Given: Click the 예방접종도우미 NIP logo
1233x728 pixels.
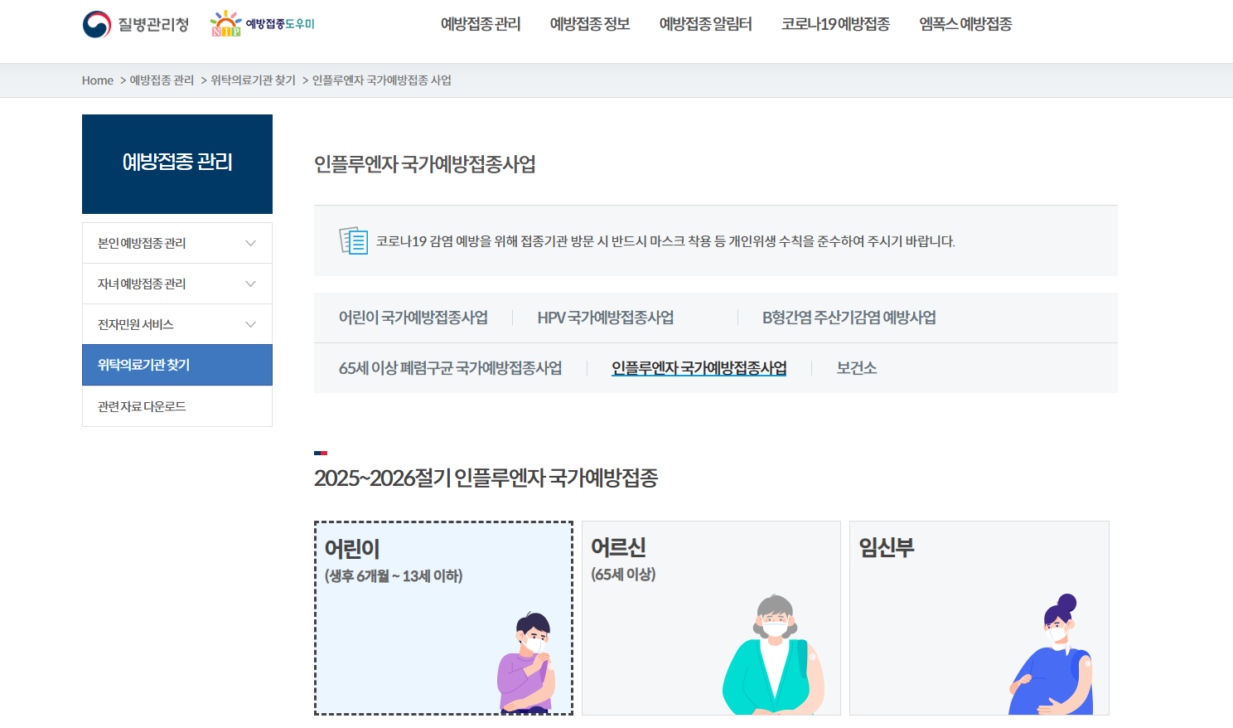Looking at the screenshot, I should coord(263,24).
